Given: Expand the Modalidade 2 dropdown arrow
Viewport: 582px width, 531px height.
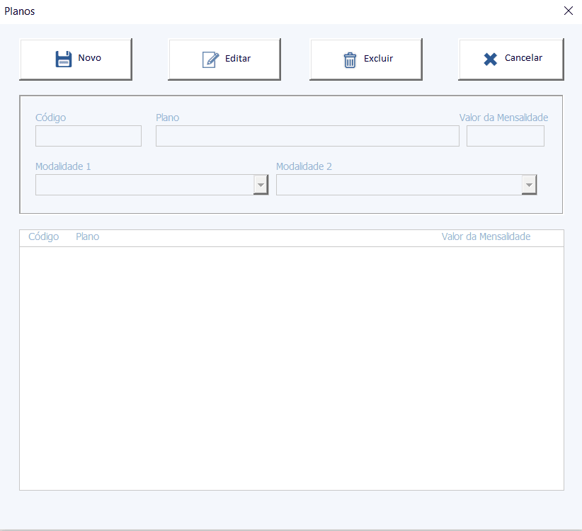Looking at the screenshot, I should pos(528,185).
